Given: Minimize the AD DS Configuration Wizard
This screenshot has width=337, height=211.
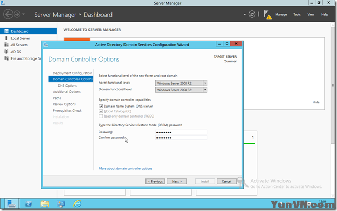Looking at the screenshot, I should (x=219, y=44).
